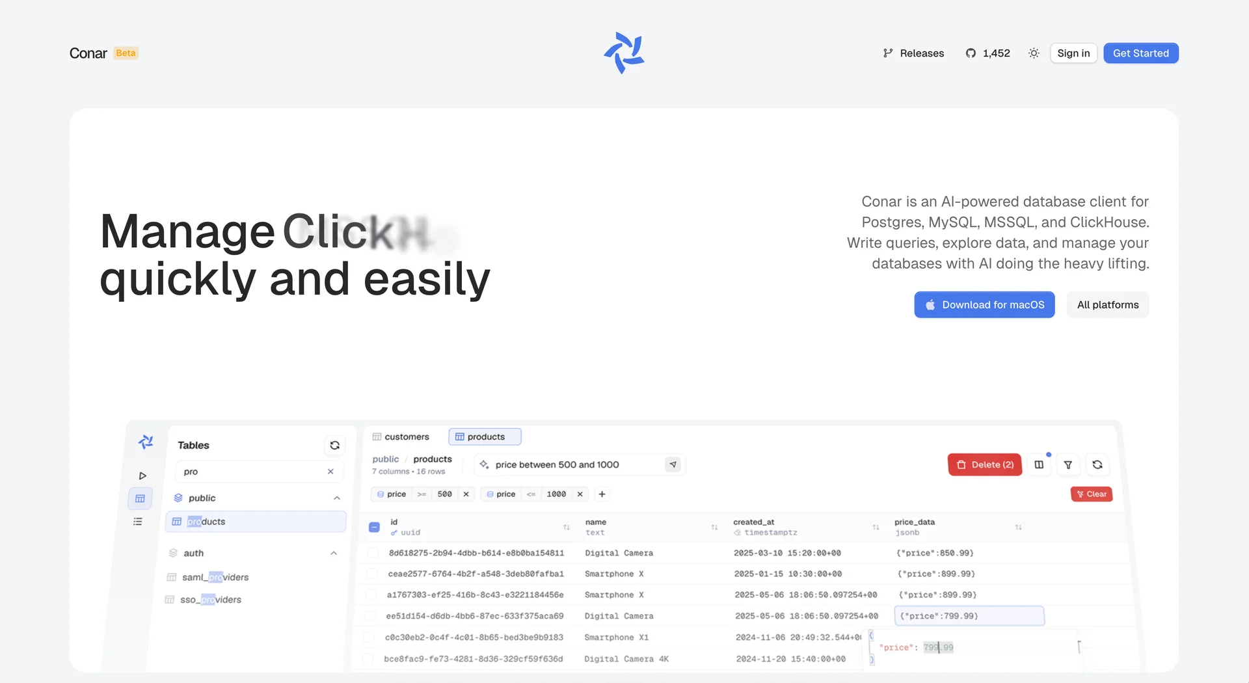Remove the price >= 500 filter
The image size is (1249, 683).
(x=466, y=494)
